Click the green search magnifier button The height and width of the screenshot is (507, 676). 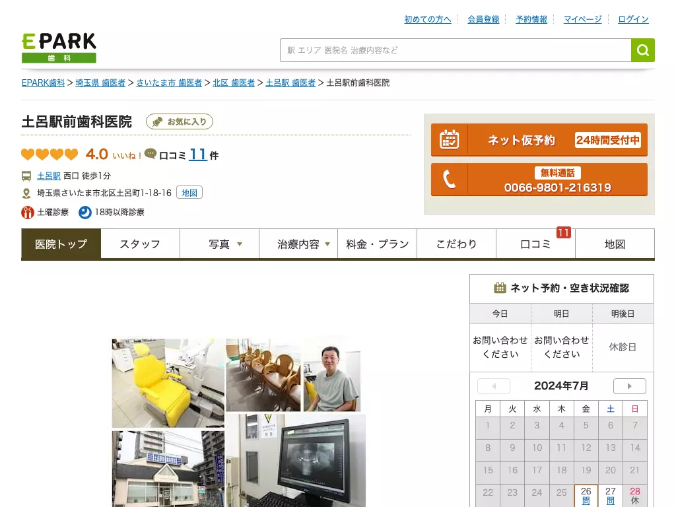point(643,50)
